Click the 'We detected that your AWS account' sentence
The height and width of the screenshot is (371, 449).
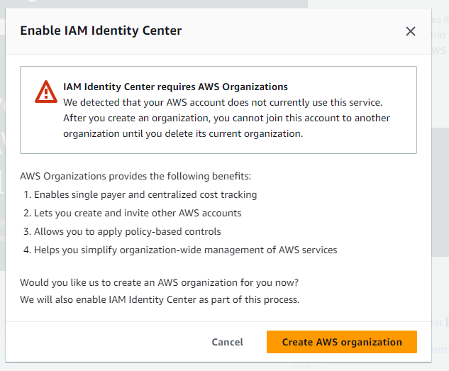tap(223, 102)
